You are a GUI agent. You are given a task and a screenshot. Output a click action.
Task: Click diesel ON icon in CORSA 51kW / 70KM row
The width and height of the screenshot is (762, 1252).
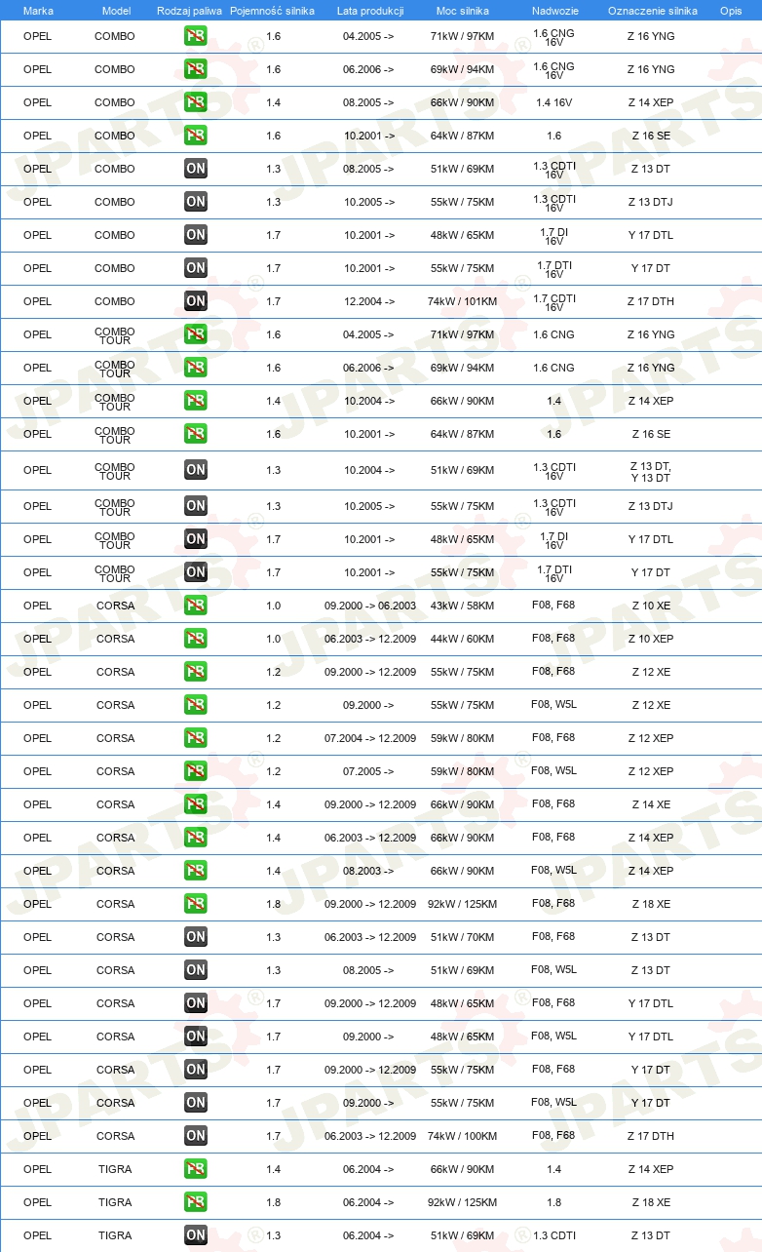196,937
